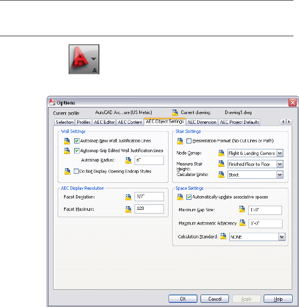This screenshot has width=299, height=307.
Task: Click drawing icon beside Calculator Limits
Action: point(221,175)
